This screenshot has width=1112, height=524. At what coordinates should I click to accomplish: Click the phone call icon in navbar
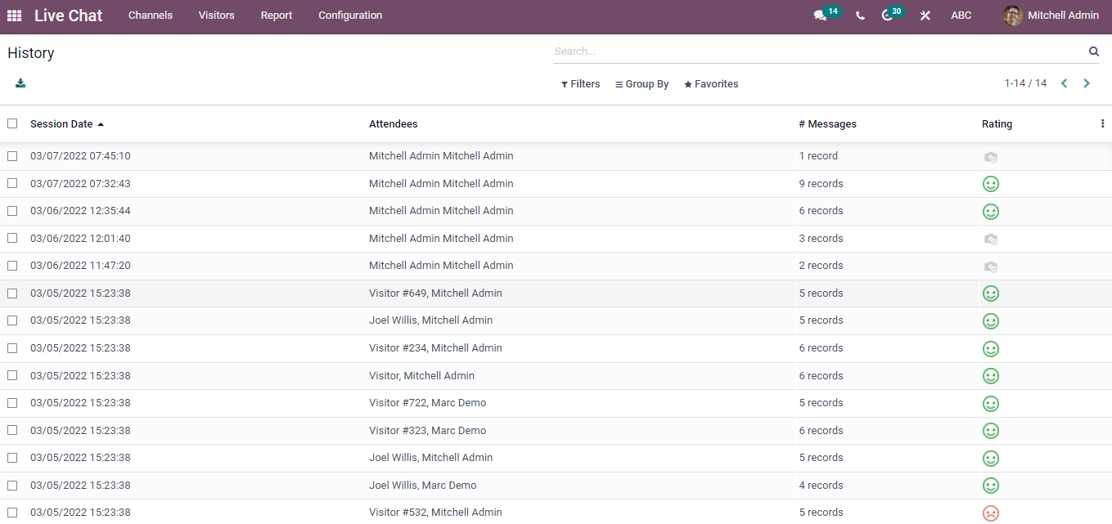tap(860, 16)
